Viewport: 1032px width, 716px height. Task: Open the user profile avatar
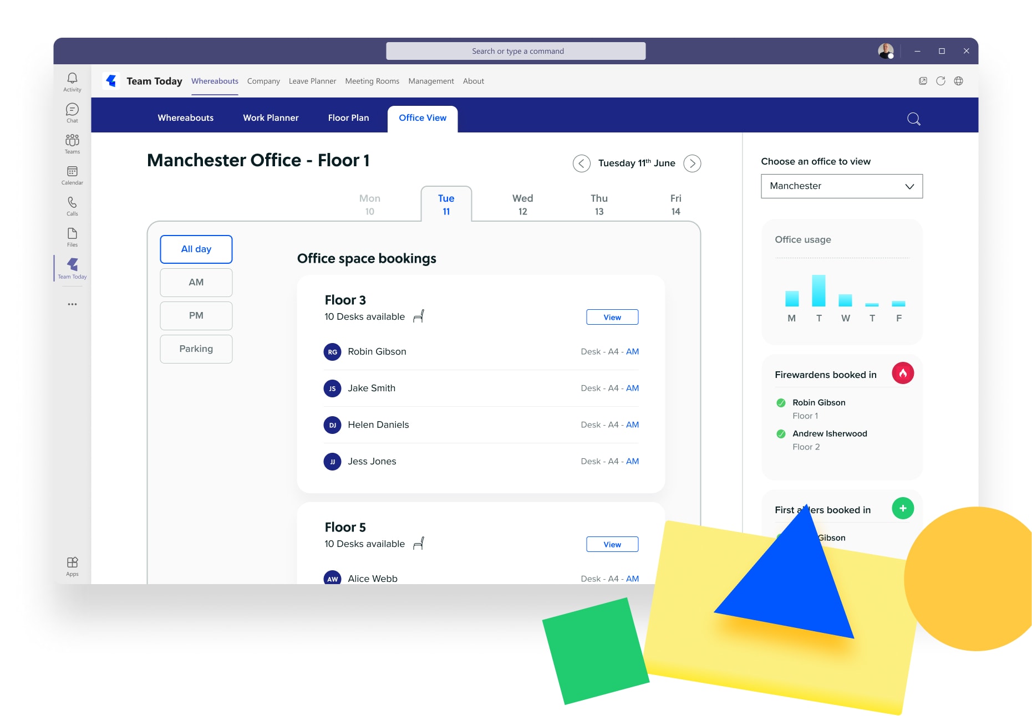tap(886, 51)
